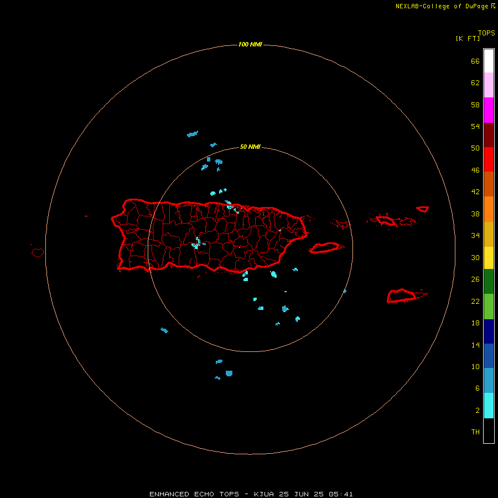498x498 pixels.
Task: Click the Mona Island outline at the far west
Action: 38,252
